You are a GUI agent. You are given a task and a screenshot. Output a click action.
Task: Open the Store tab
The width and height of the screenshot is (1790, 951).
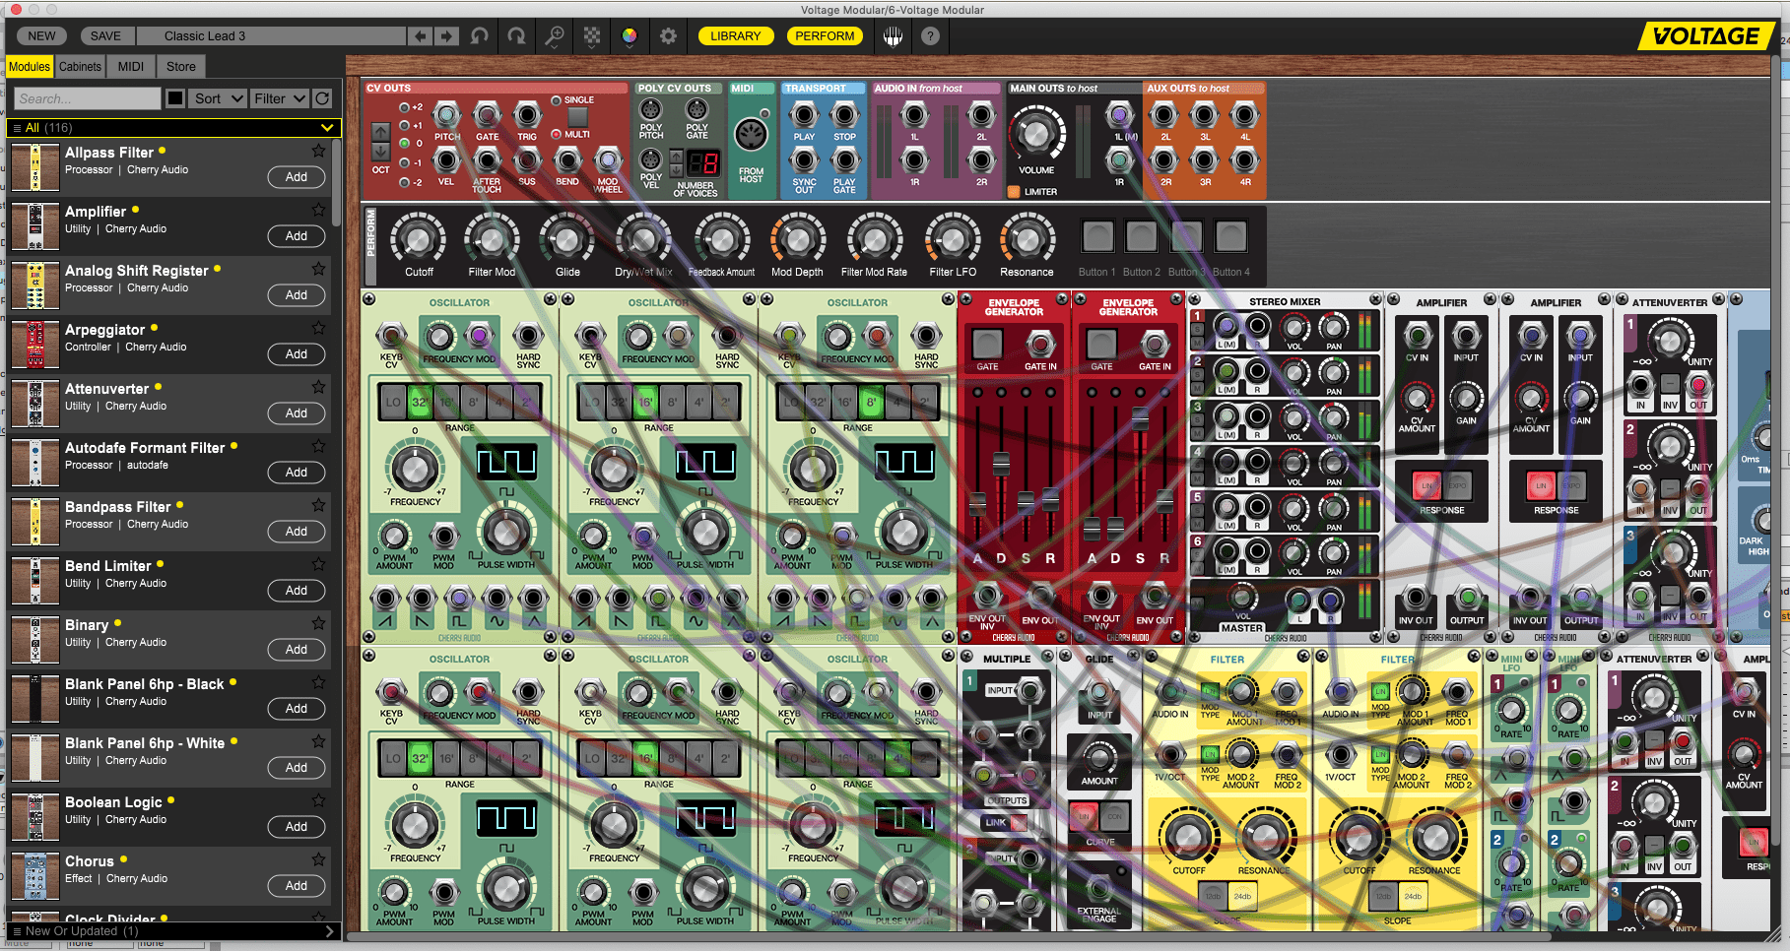(x=181, y=67)
